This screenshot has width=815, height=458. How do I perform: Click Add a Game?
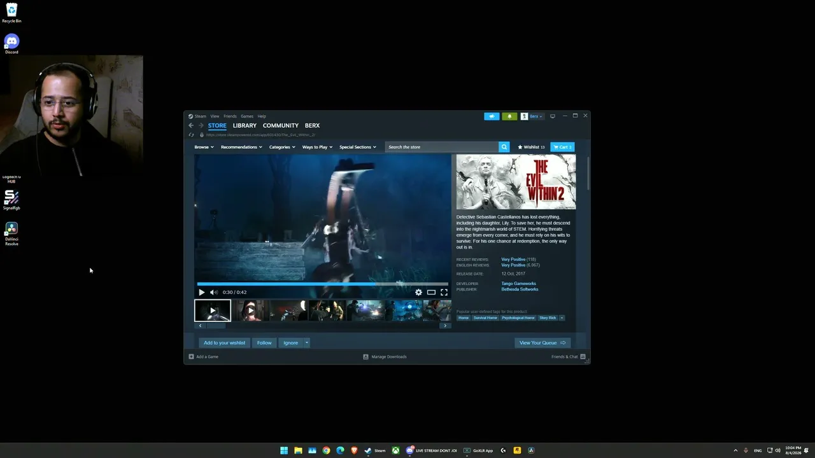tap(204, 357)
